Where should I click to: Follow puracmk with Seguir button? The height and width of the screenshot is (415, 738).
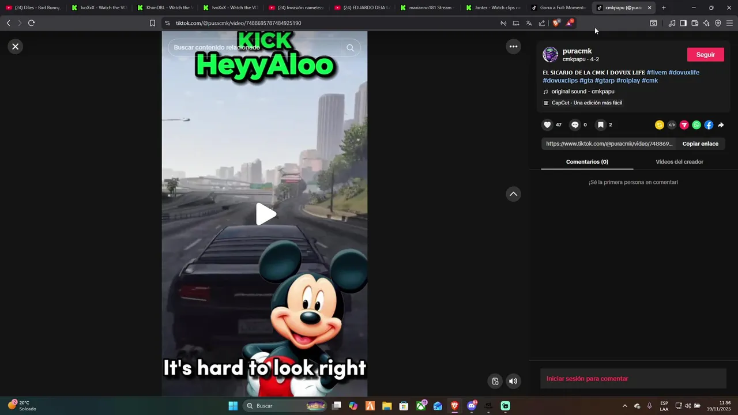706,55
